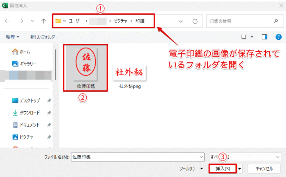Click the folder icon in address bar

(x=58, y=21)
